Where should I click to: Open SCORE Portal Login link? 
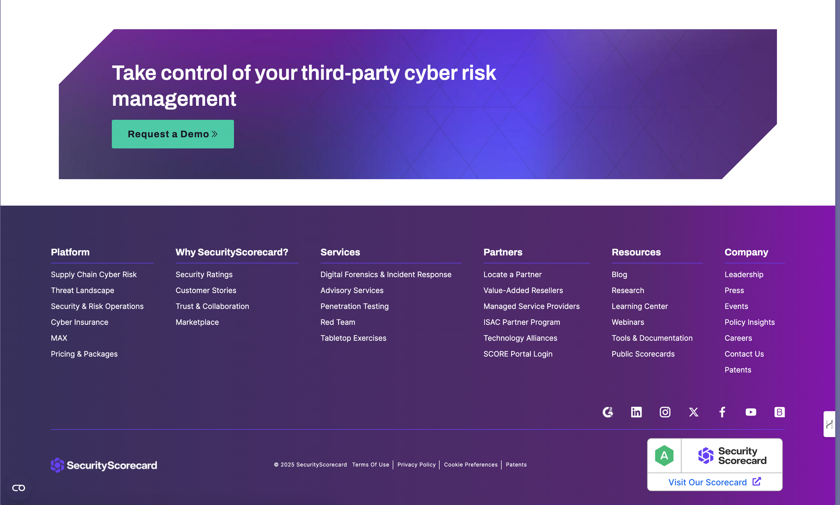point(518,354)
